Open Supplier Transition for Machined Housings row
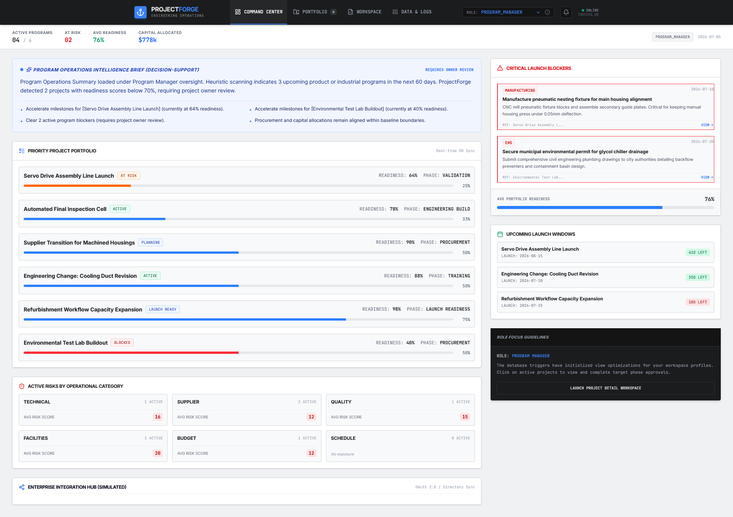The image size is (733, 517). pos(247,247)
